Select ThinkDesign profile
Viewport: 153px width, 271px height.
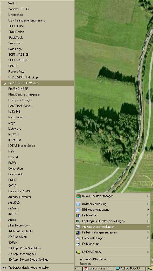pos(38,32)
